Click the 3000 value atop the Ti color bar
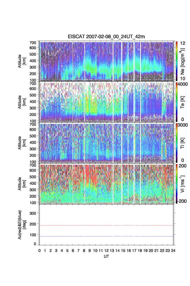190x286 pixels. (182, 125)
